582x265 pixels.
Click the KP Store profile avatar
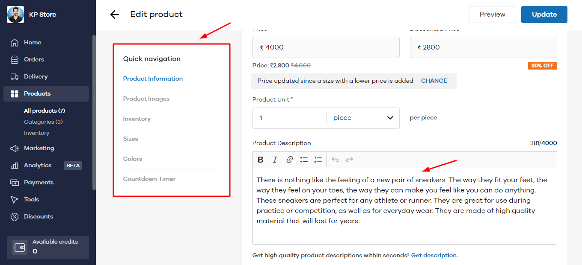click(x=15, y=15)
